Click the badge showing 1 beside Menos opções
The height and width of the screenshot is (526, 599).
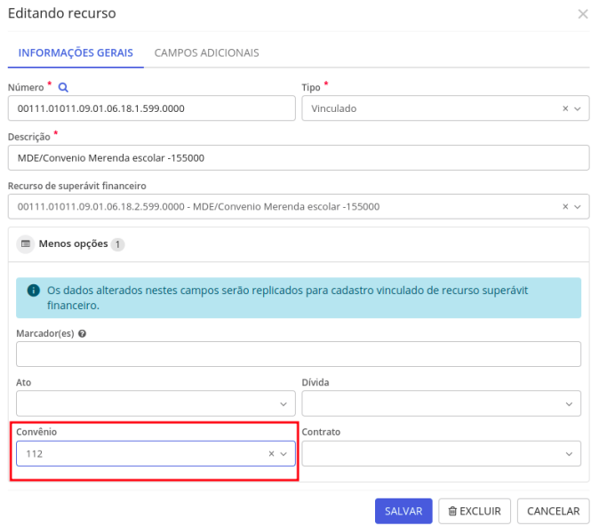[x=117, y=244]
